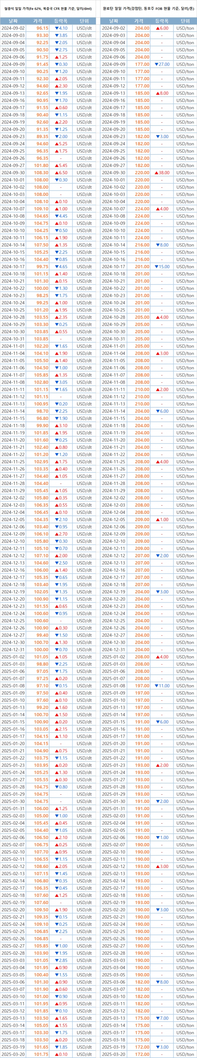This screenshot has width=197, height=1058.
Task: Click the ▼27.00 drop arrow on 2024-09-09
Action: 162,64
